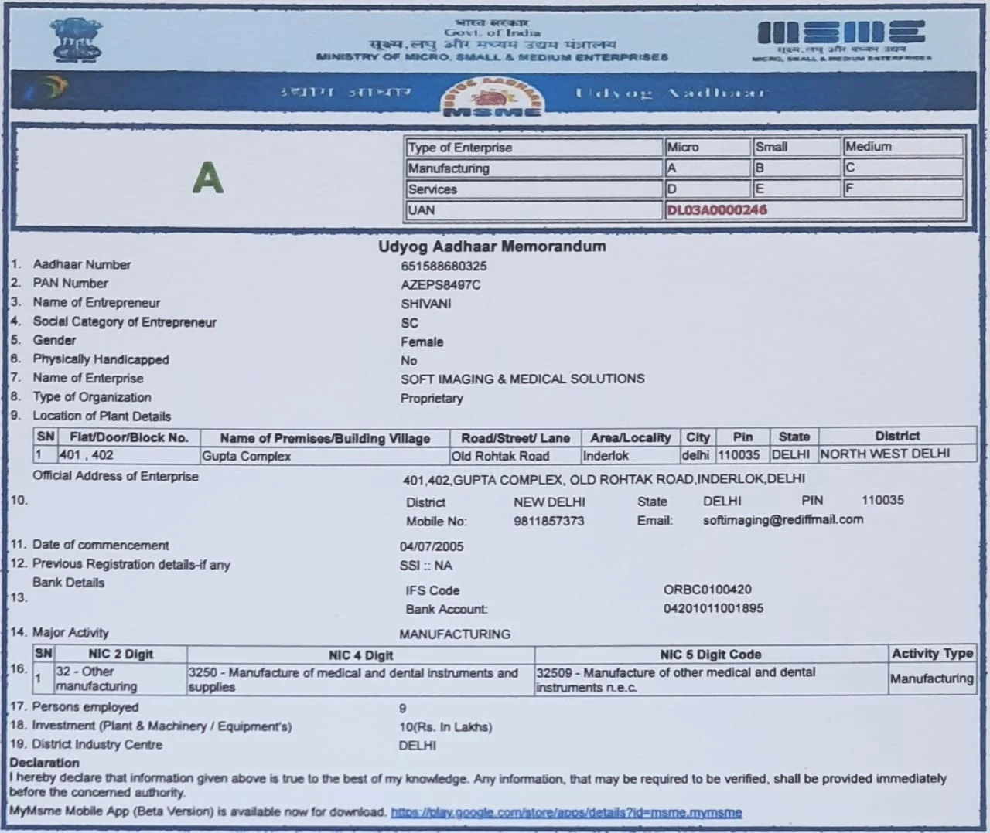This screenshot has width=990, height=833.
Task: Click the 'Flat/Door/Block No.' column header
Action: (129, 437)
